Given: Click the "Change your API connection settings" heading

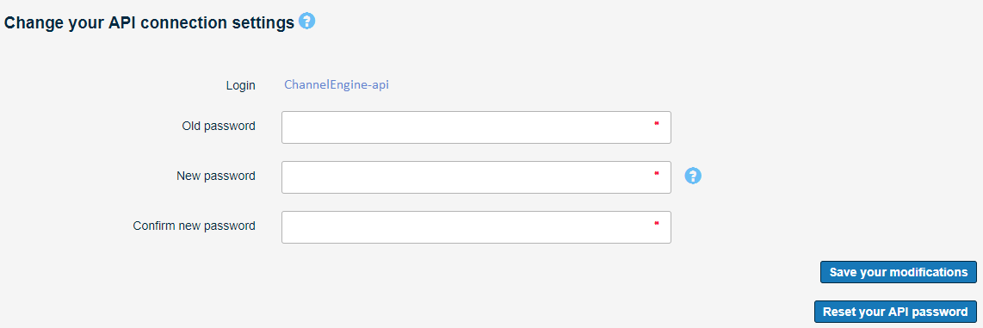Looking at the screenshot, I should (x=149, y=23).
